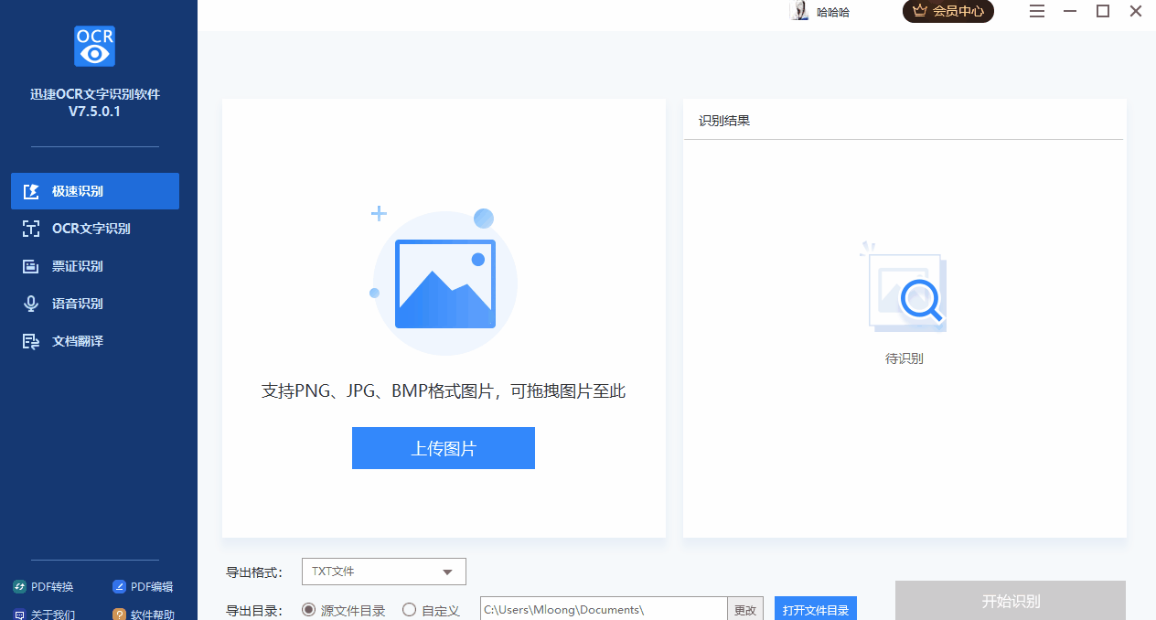Screen dimensions: 1156x620
Task: Click the 会员中心 membership crown button
Action: click(x=948, y=12)
